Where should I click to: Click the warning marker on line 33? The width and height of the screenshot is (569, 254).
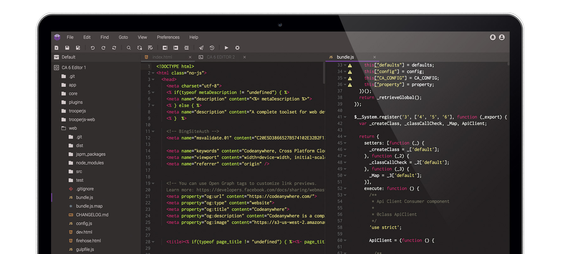pos(350,66)
